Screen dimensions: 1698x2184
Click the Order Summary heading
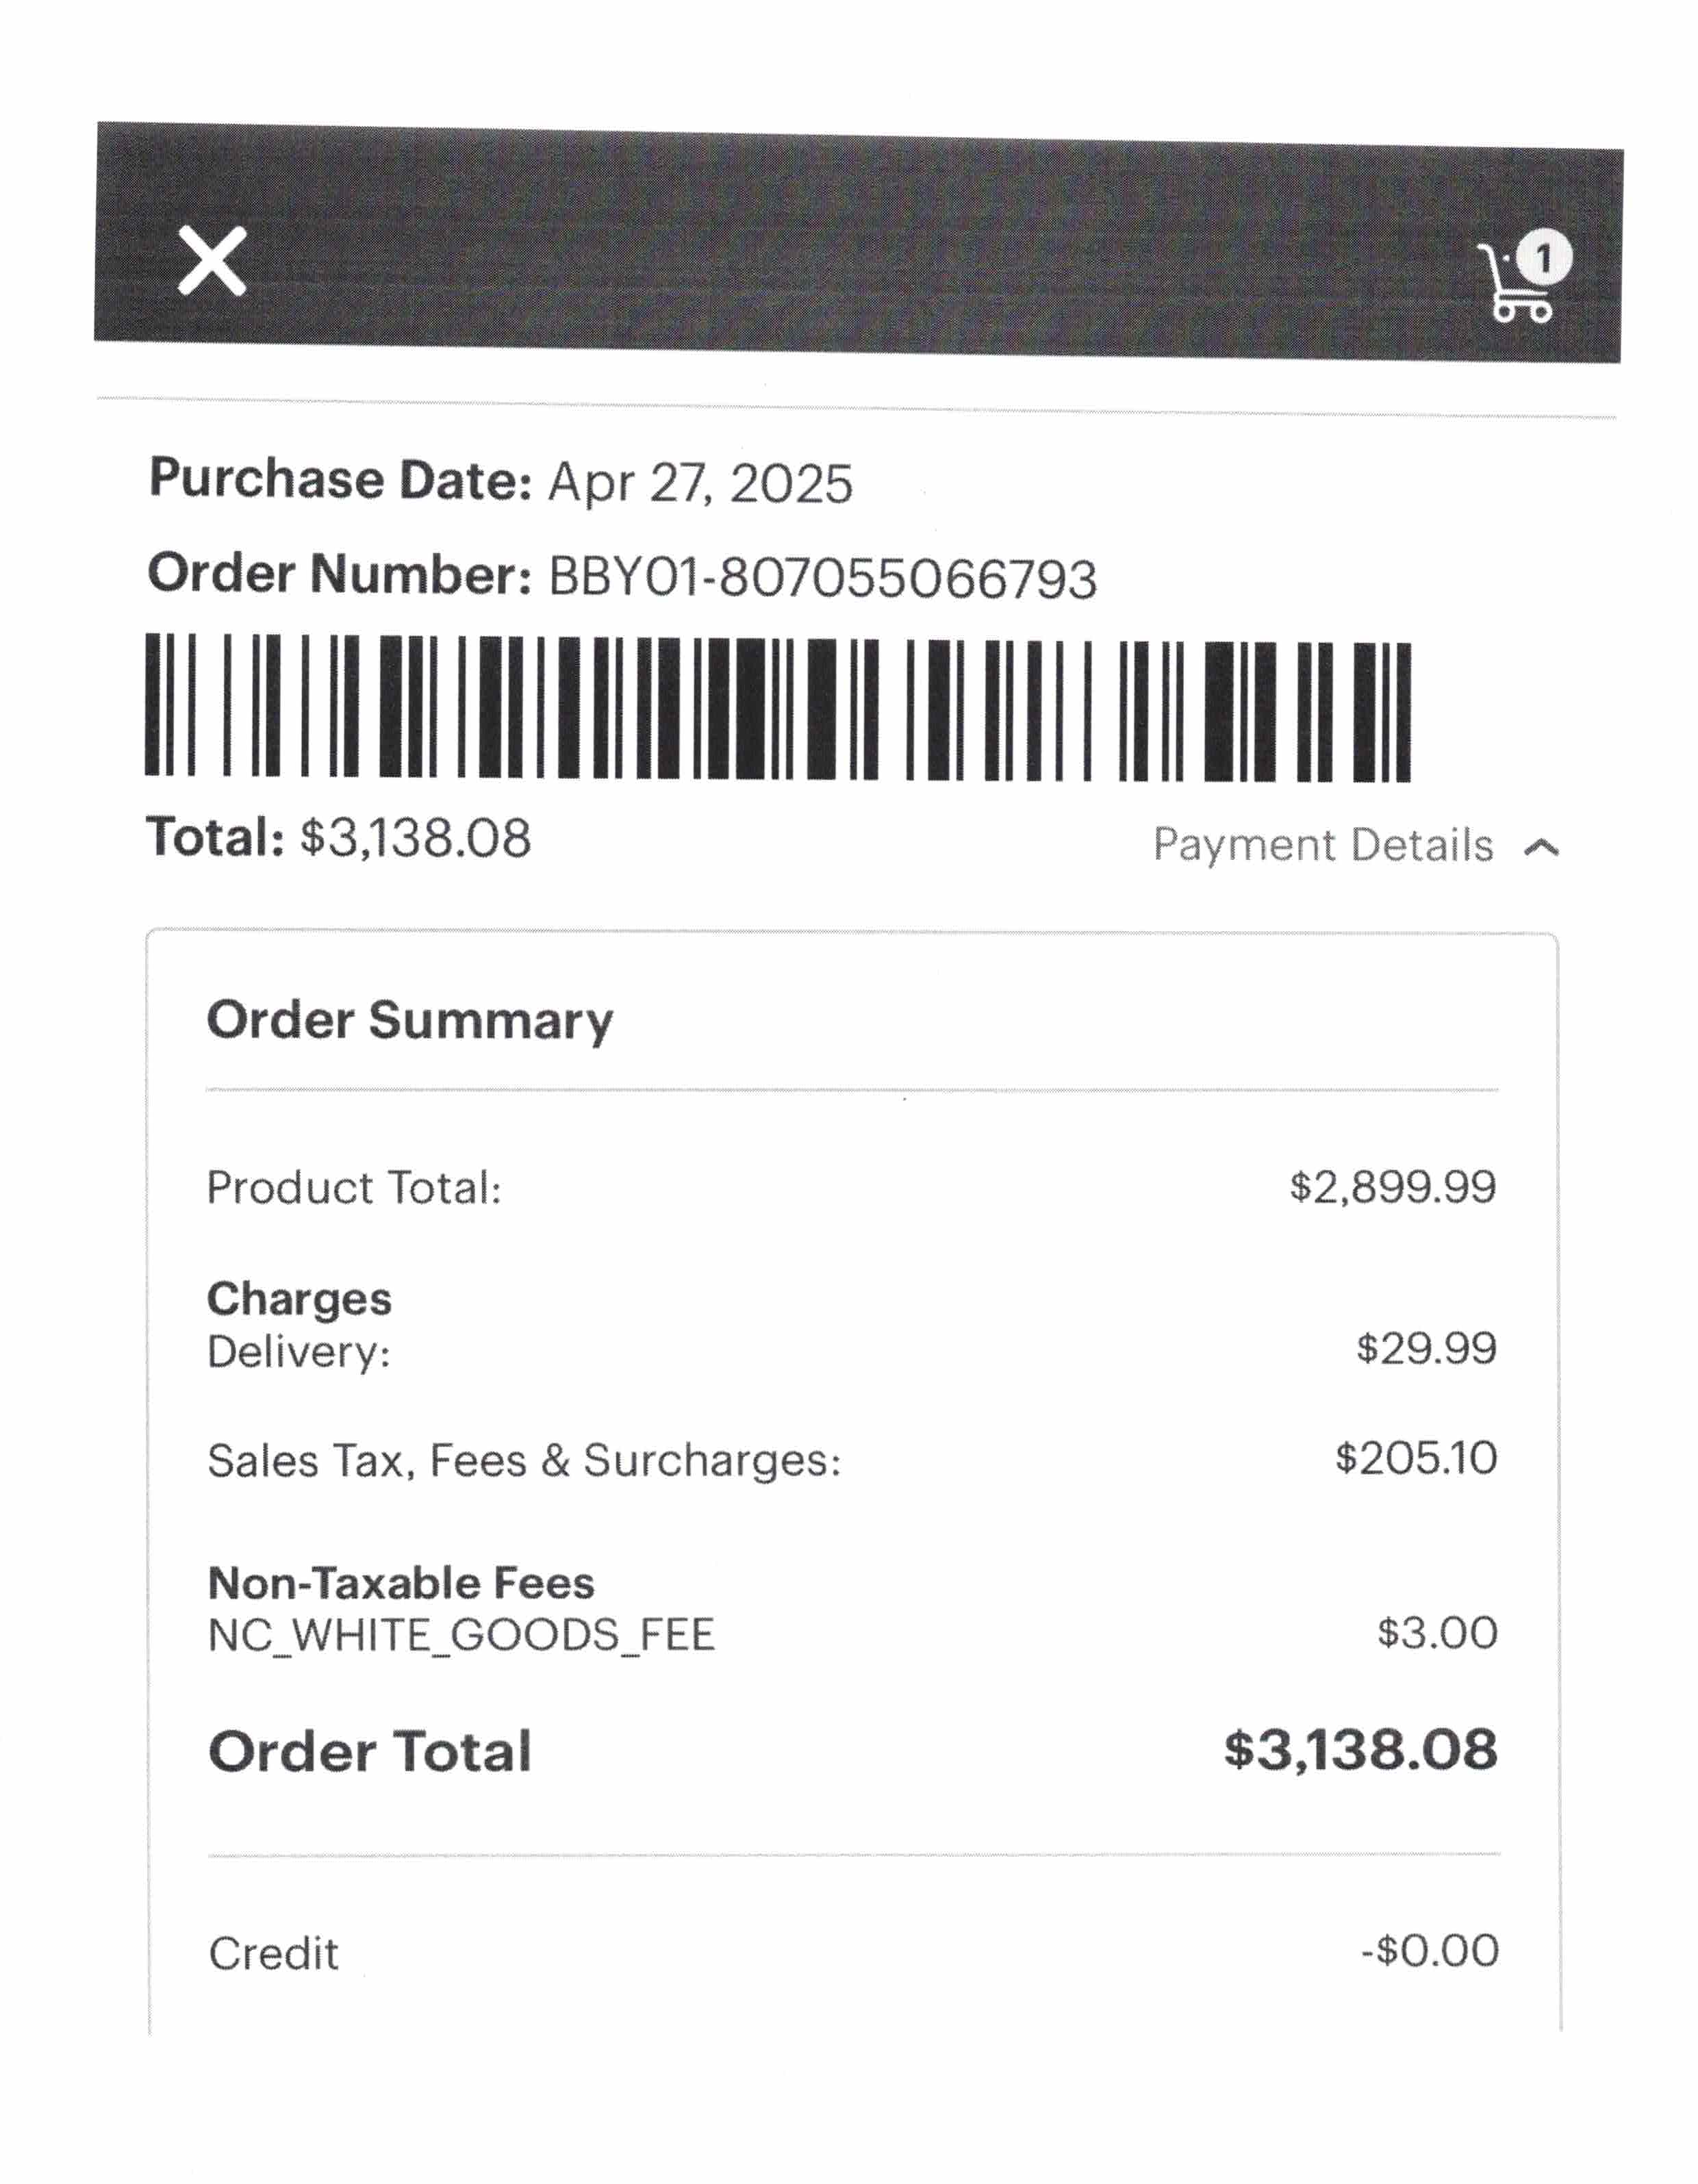click(410, 1021)
